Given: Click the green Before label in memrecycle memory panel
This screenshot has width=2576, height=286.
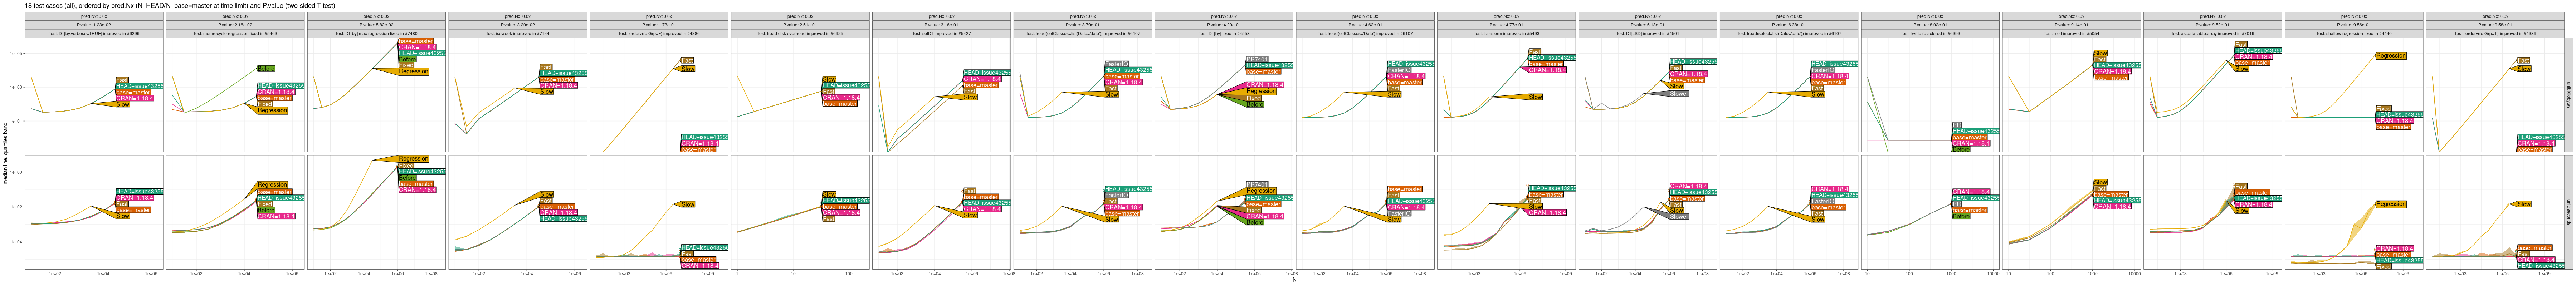Looking at the screenshot, I should 266,69.
